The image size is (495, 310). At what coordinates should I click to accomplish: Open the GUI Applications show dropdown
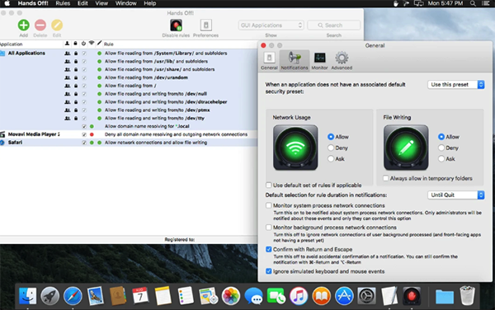271,26
